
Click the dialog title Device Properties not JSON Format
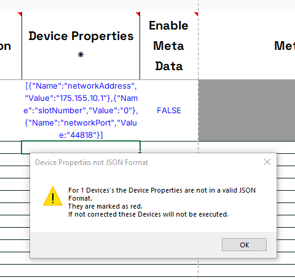tap(92, 162)
